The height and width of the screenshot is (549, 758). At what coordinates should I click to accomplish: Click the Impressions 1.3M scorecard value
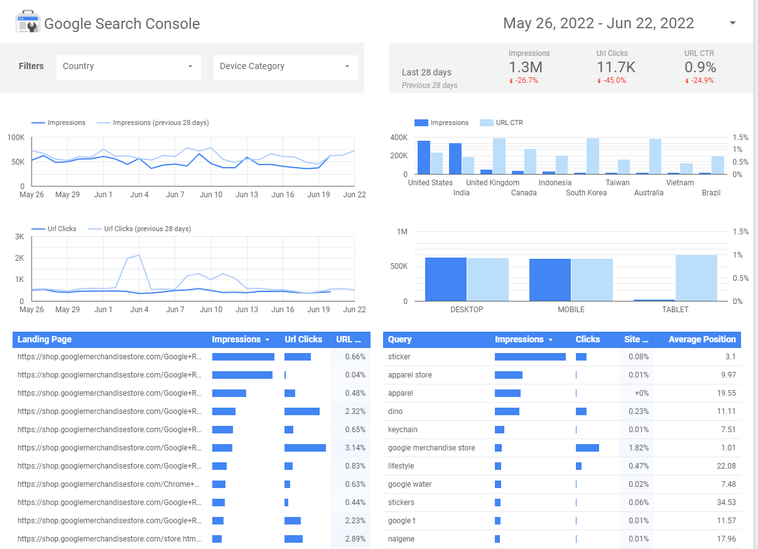point(526,68)
